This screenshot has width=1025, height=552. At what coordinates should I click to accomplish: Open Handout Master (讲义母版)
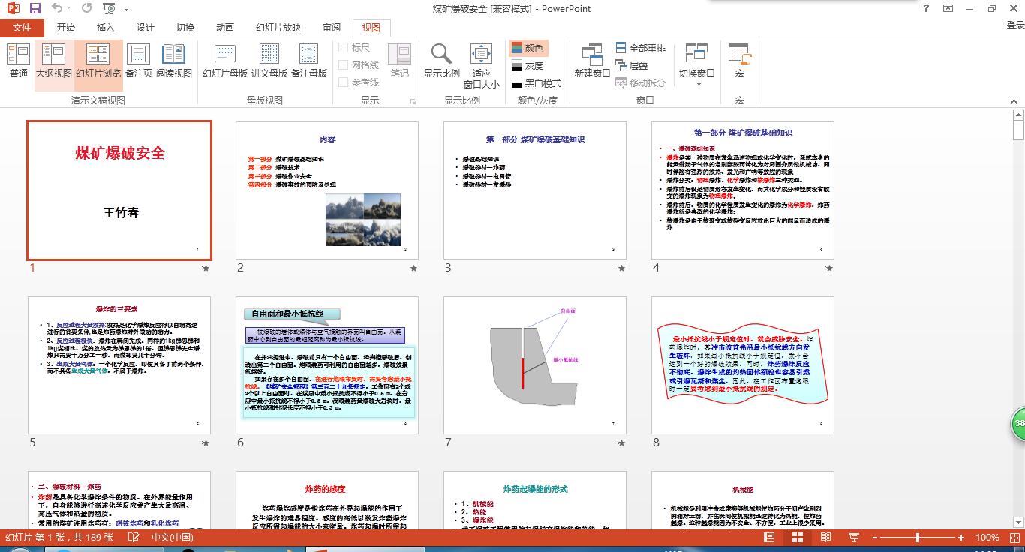click(269, 61)
